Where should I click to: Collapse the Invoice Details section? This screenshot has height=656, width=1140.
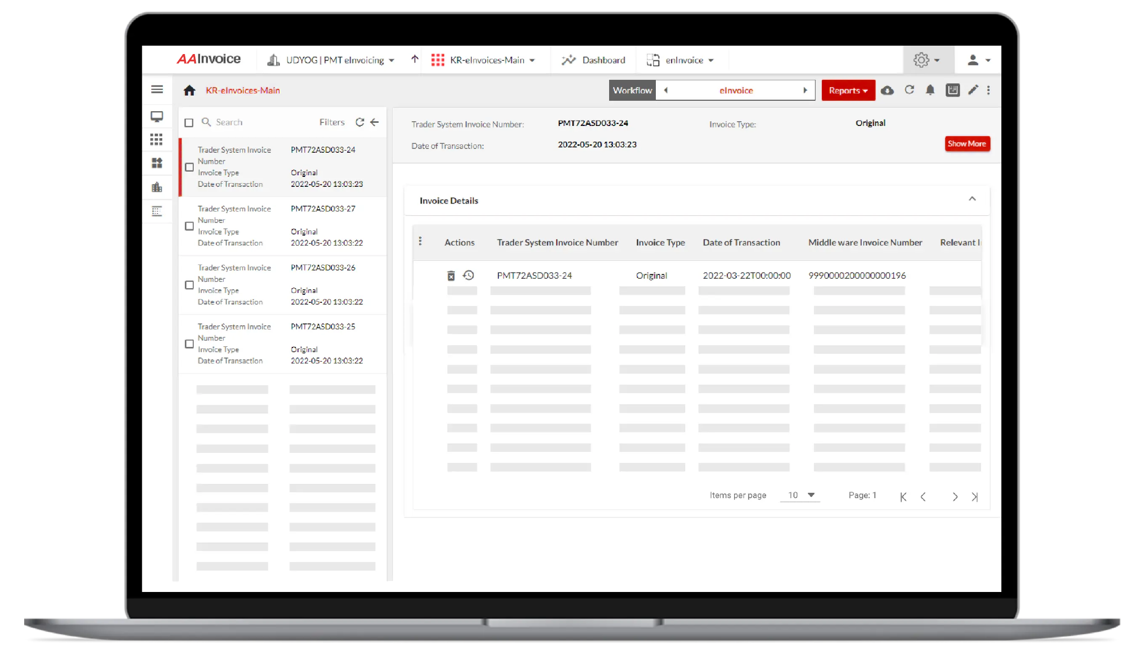pyautogui.click(x=972, y=199)
